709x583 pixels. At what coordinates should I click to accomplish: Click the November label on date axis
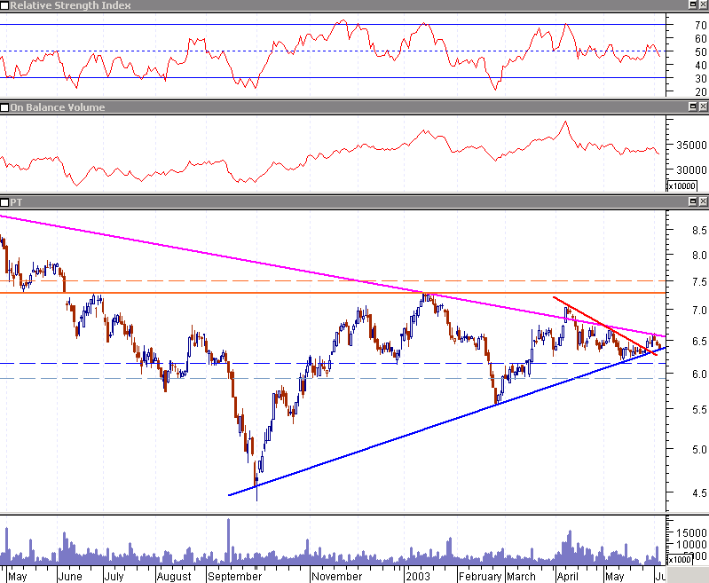pyautogui.click(x=337, y=577)
